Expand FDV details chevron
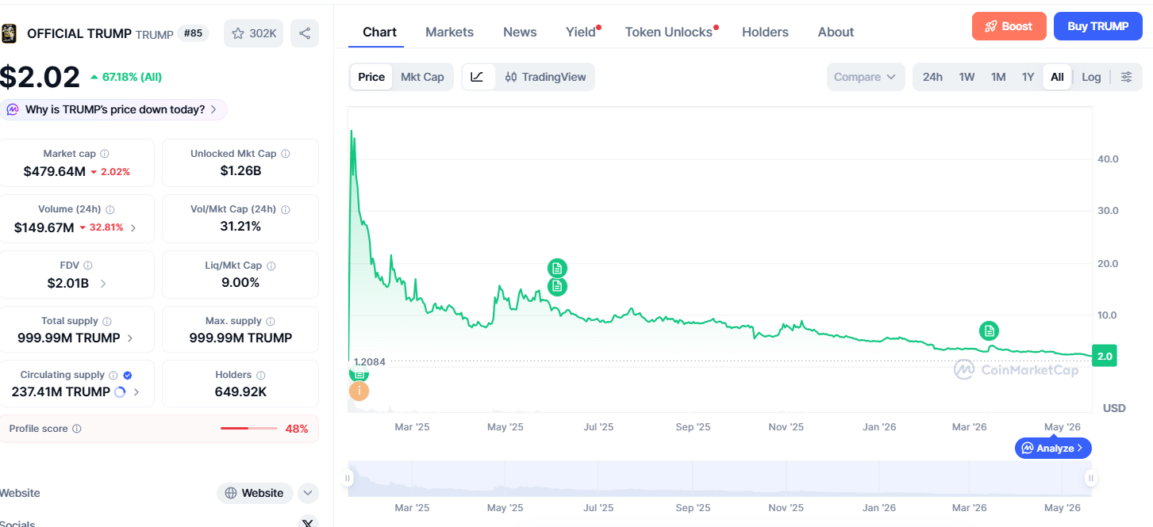 click(103, 283)
